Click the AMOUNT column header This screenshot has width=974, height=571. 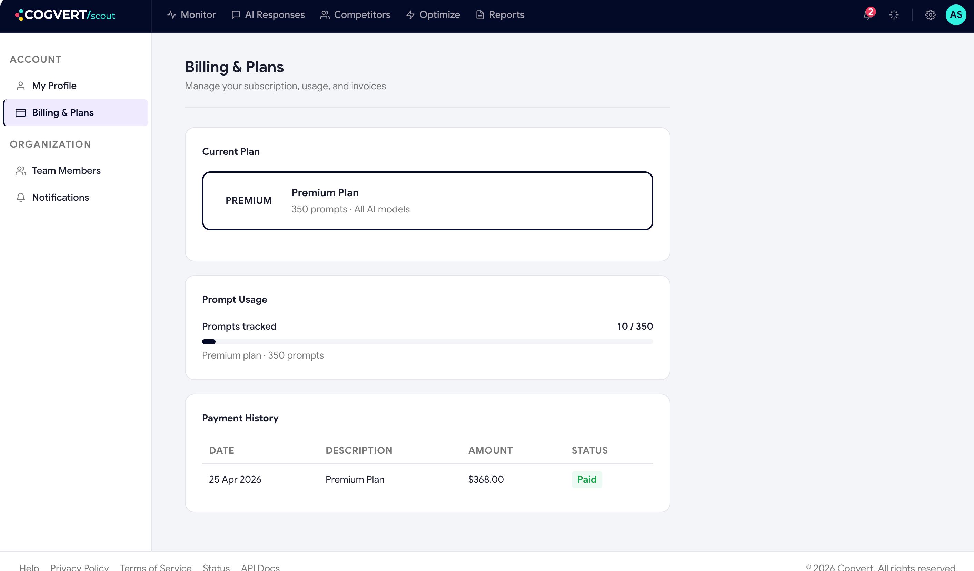(490, 450)
